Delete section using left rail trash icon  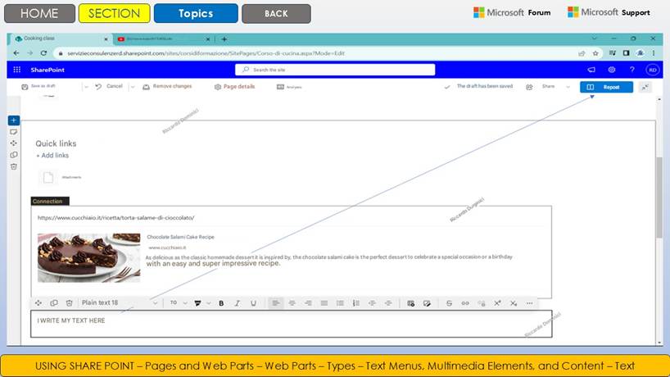[14, 166]
